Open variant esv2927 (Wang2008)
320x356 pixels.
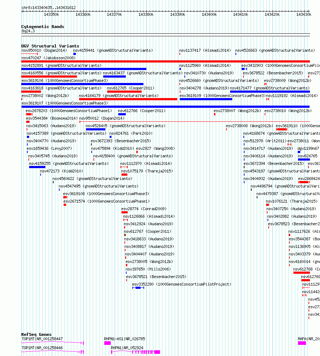pyautogui.click(x=155, y=148)
